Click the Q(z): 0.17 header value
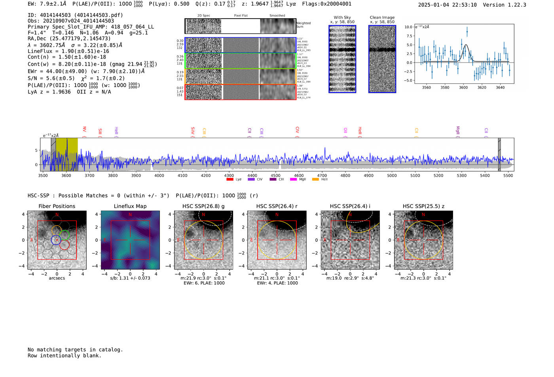554x377 pixels. point(216,4)
